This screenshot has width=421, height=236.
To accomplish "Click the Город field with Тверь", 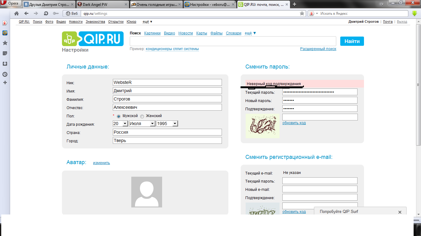I will pos(167,140).
